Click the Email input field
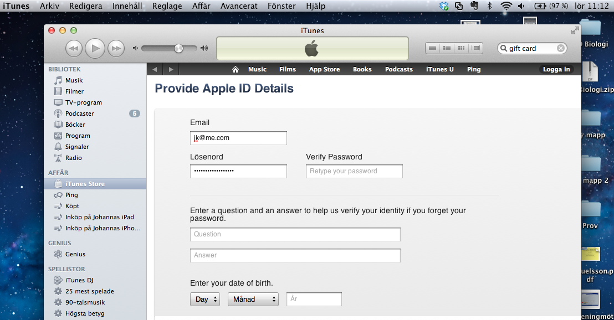 [238, 138]
